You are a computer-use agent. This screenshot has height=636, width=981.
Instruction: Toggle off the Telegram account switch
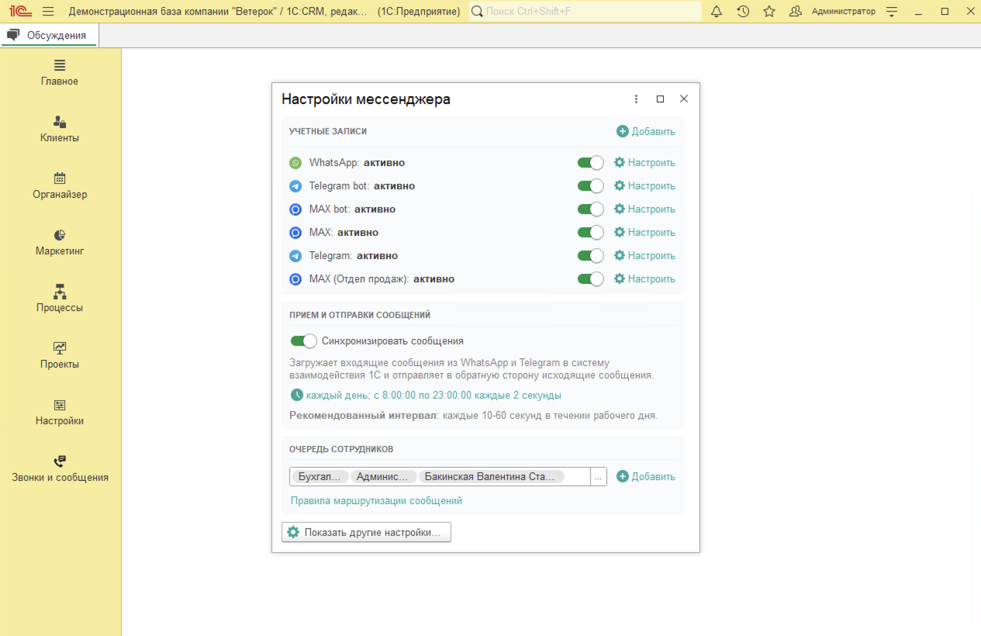click(591, 256)
